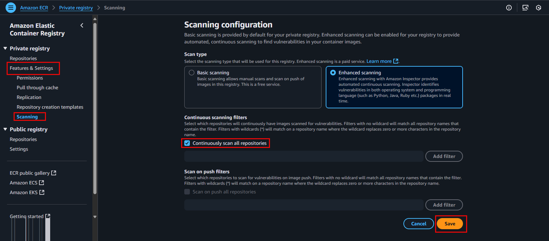The image size is (549, 241).
Task: Click Add filter for scan on push
Action: 444,205
